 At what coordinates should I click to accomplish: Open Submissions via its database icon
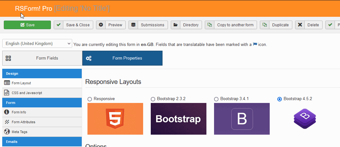pyautogui.click(x=133, y=25)
